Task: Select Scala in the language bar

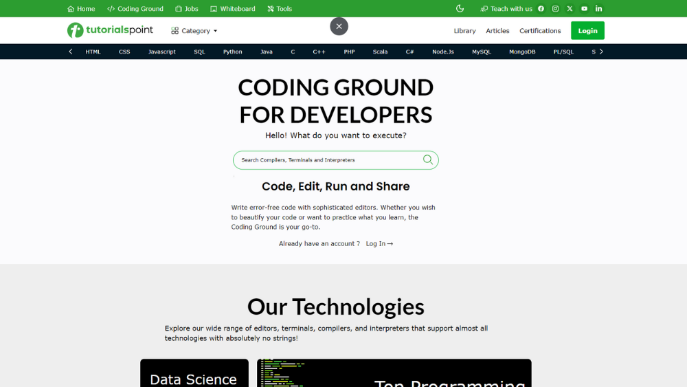Action: pos(381,52)
